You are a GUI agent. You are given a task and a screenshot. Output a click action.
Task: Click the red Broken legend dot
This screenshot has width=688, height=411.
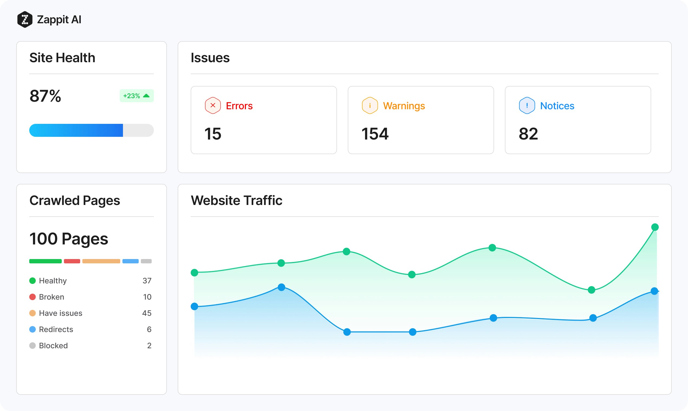pos(33,297)
